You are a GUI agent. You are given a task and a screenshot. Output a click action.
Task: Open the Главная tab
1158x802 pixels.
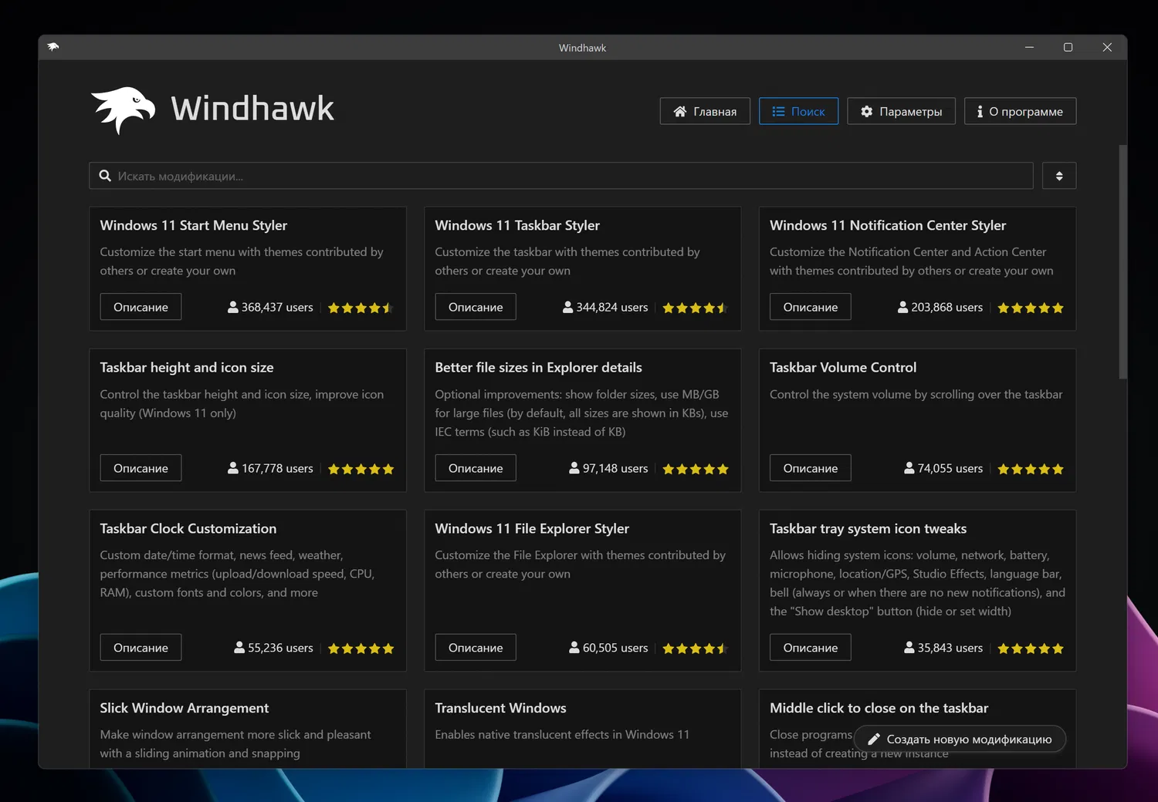(x=705, y=111)
